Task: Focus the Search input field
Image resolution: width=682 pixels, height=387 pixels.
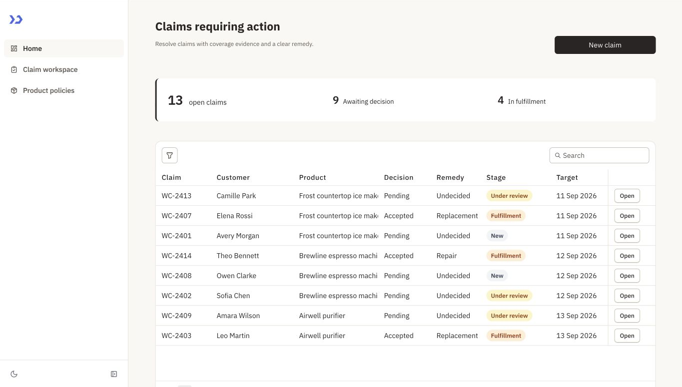Action: tap(600, 155)
